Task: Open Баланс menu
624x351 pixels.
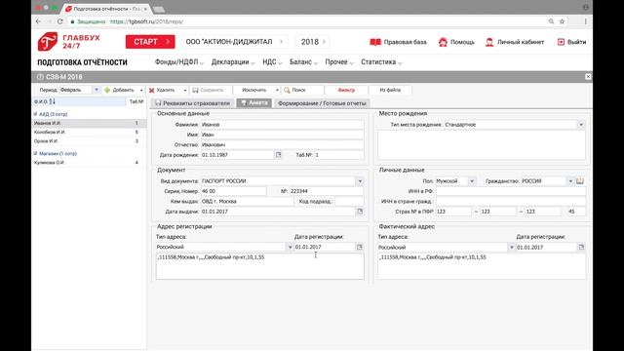Action: pyautogui.click(x=303, y=62)
